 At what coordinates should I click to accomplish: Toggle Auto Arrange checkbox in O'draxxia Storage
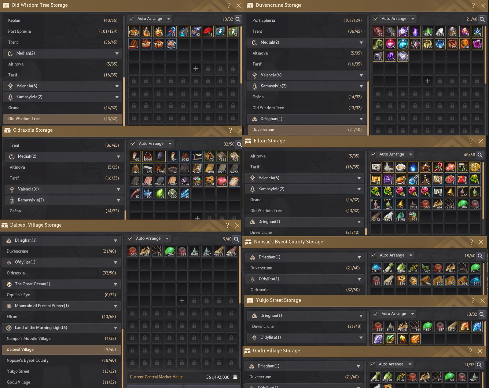(133, 144)
